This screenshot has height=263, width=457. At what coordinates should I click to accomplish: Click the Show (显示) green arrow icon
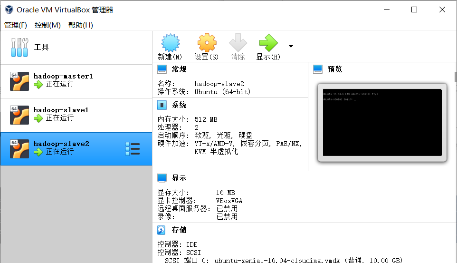pyautogui.click(x=268, y=43)
